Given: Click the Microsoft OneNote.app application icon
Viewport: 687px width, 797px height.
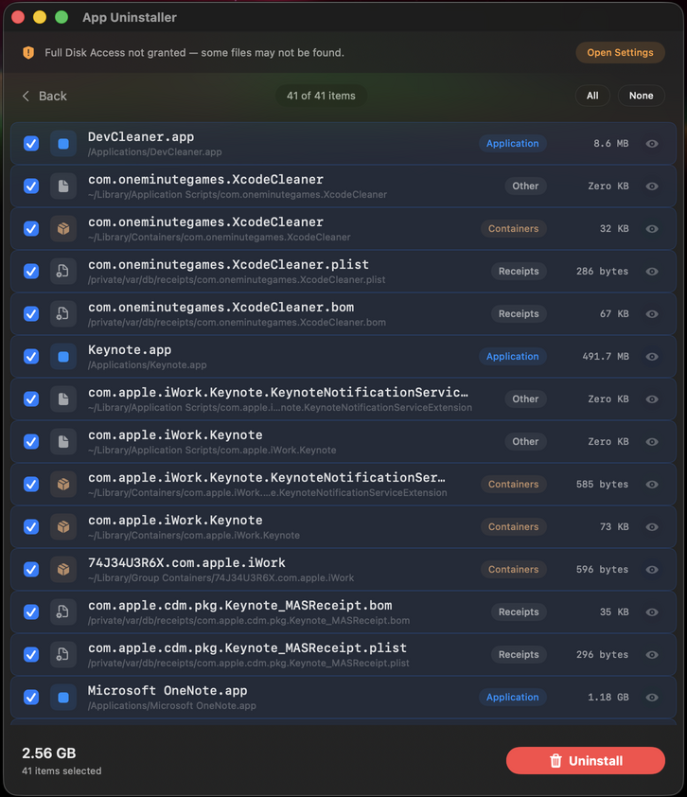Looking at the screenshot, I should (x=63, y=698).
